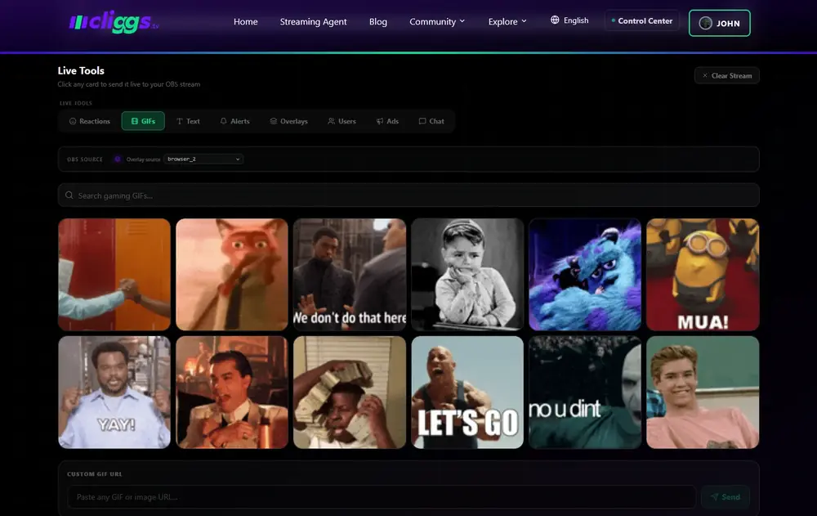Click the globe language icon

[x=555, y=20]
